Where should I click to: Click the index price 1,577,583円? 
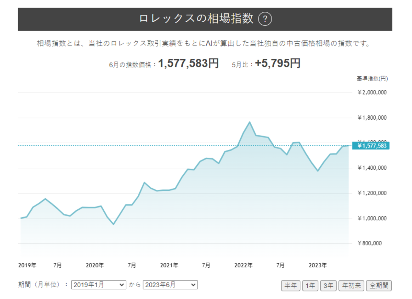point(188,64)
